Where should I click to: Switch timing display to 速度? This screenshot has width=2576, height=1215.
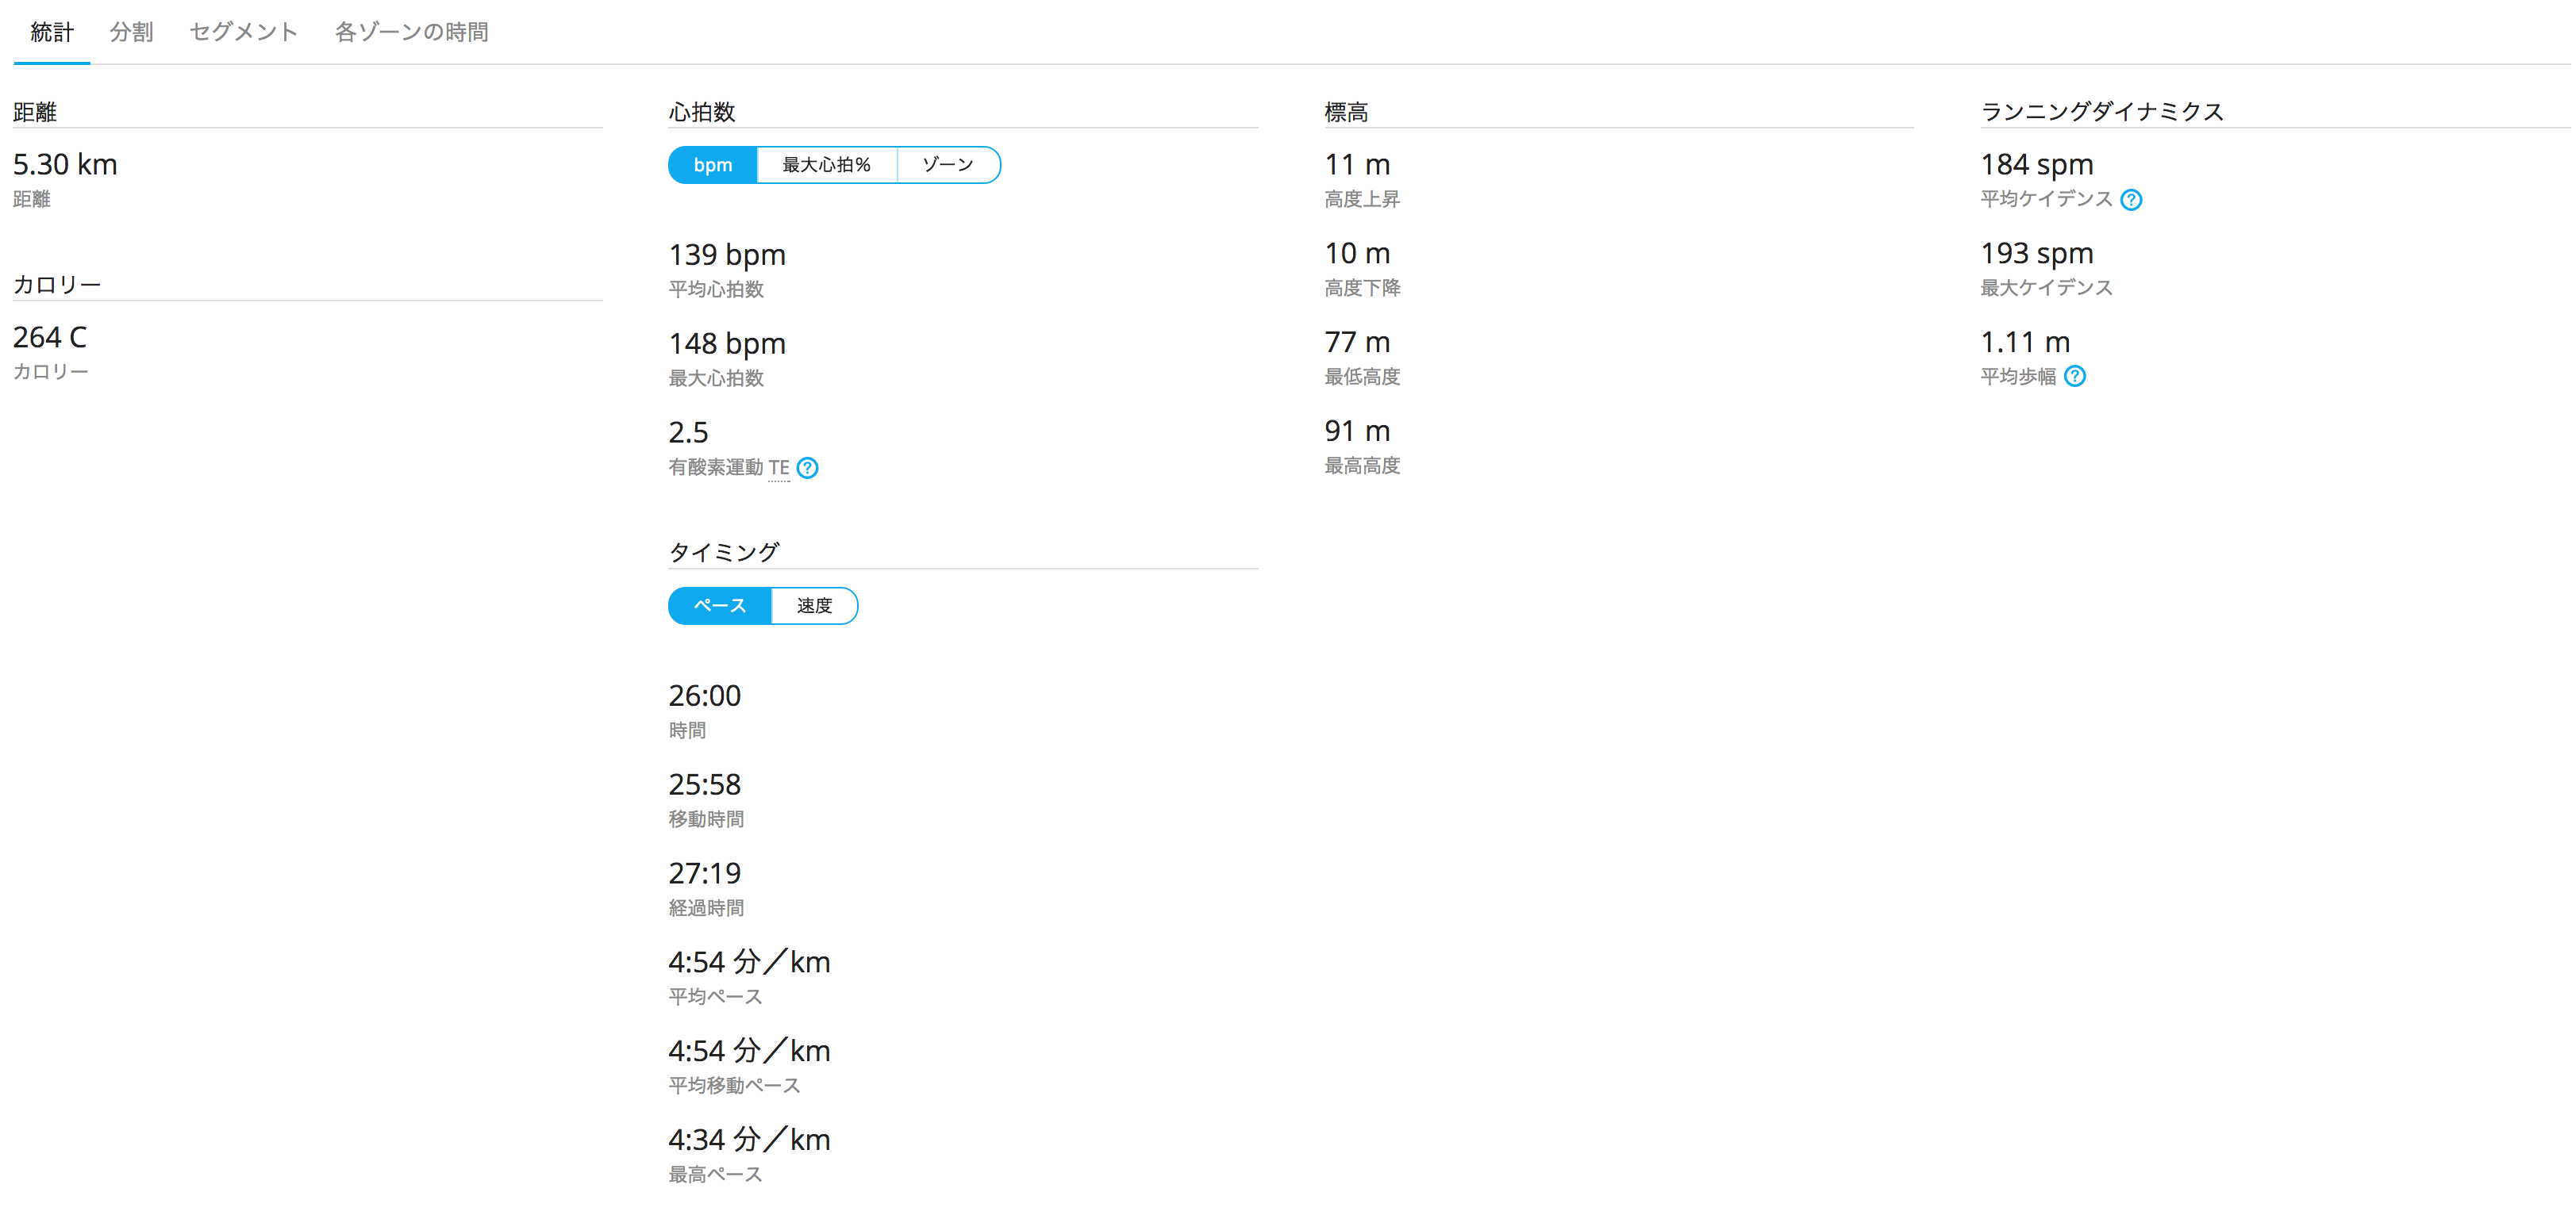coord(814,605)
